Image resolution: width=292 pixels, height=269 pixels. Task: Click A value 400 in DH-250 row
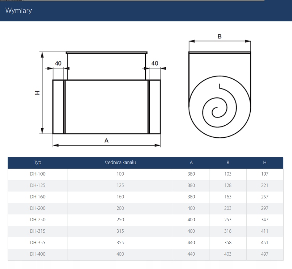pos(191,220)
